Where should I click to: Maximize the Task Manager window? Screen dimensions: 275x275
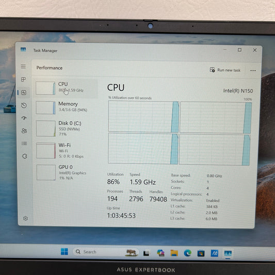coord(239,50)
